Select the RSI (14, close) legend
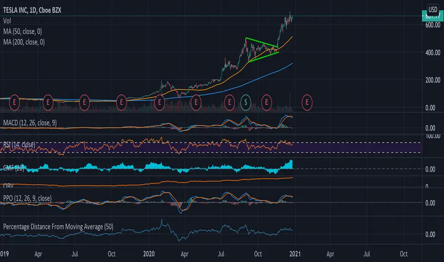 (x=19, y=145)
